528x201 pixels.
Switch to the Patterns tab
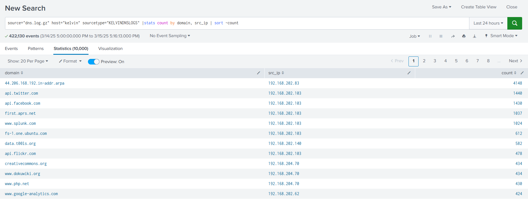(36, 49)
